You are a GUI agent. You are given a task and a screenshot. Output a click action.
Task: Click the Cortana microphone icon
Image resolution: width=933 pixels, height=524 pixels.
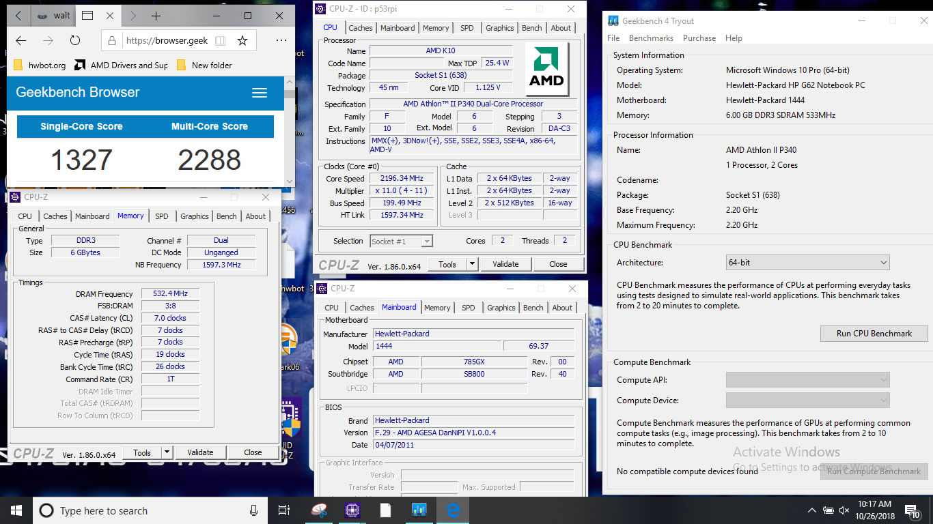coord(254,510)
